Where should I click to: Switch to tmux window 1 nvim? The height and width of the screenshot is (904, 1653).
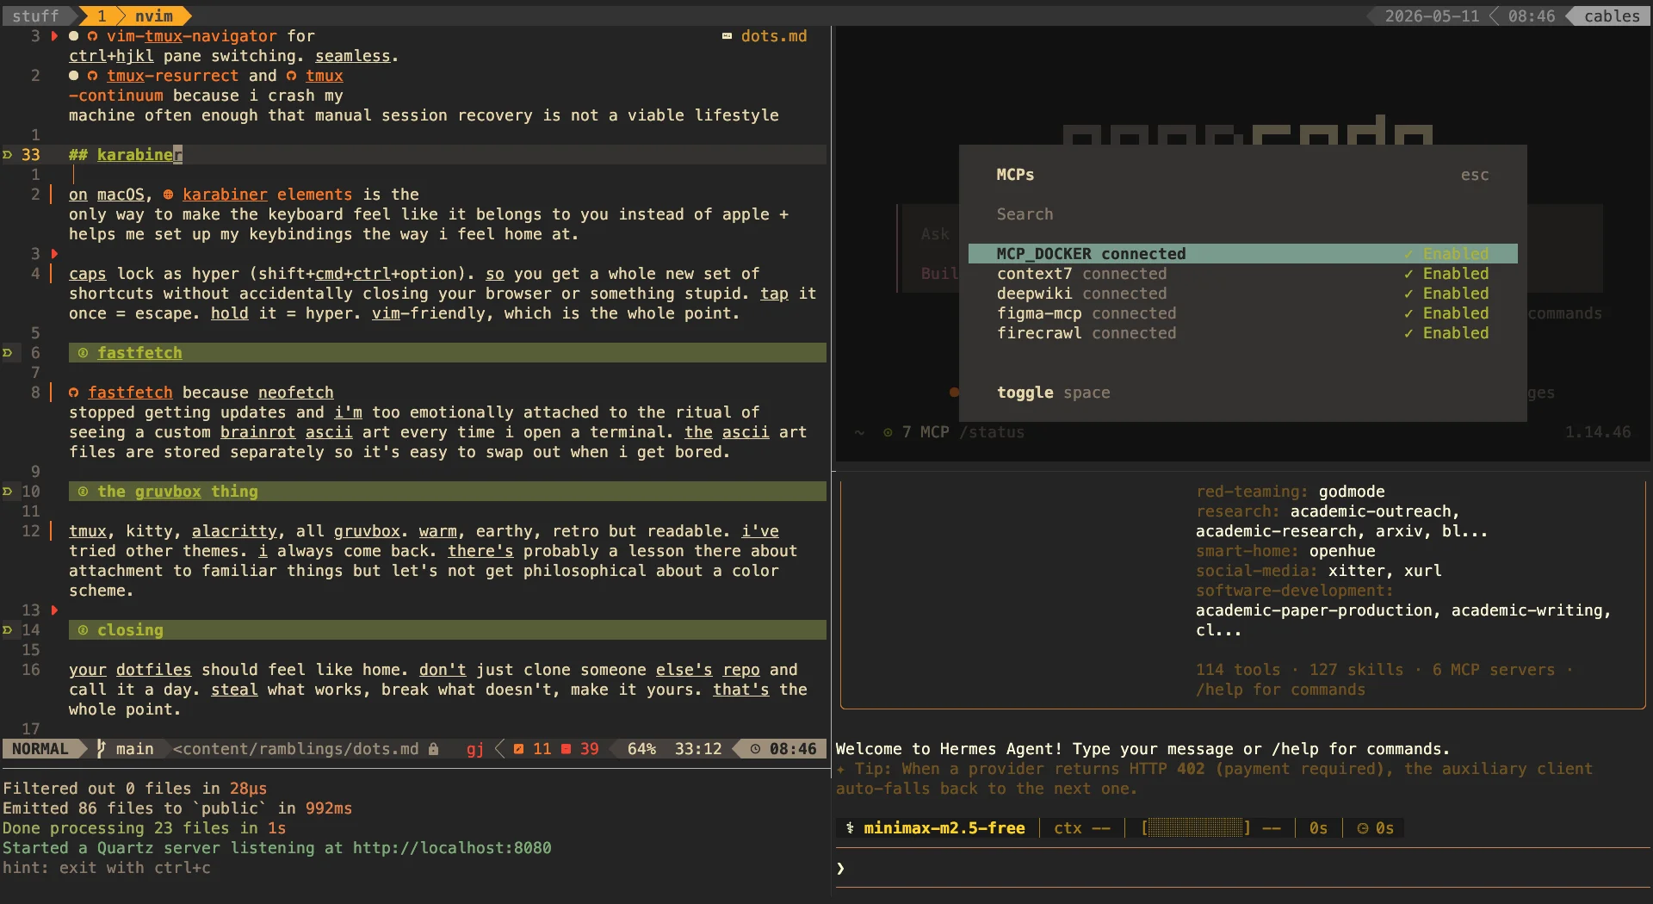pos(136,16)
